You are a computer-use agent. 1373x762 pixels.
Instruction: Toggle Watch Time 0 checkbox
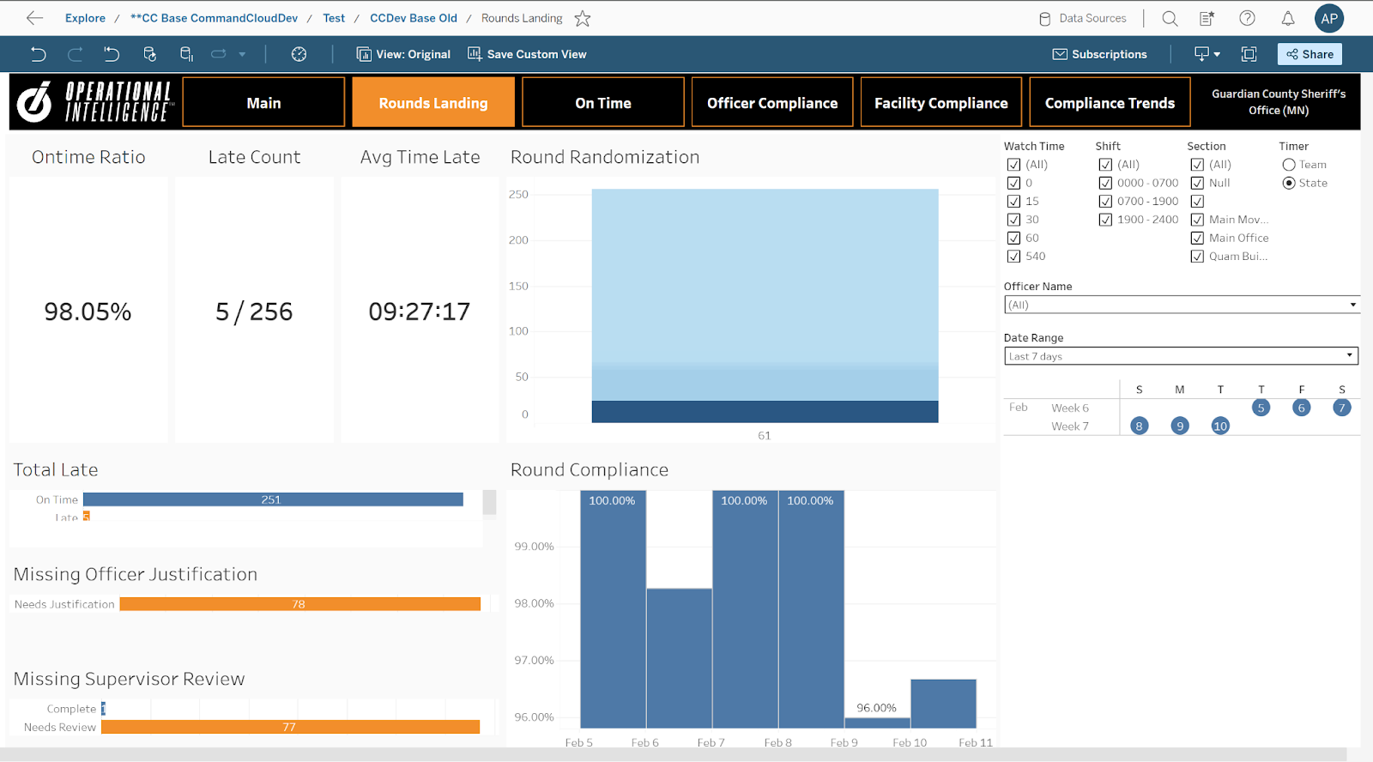[x=1013, y=183]
